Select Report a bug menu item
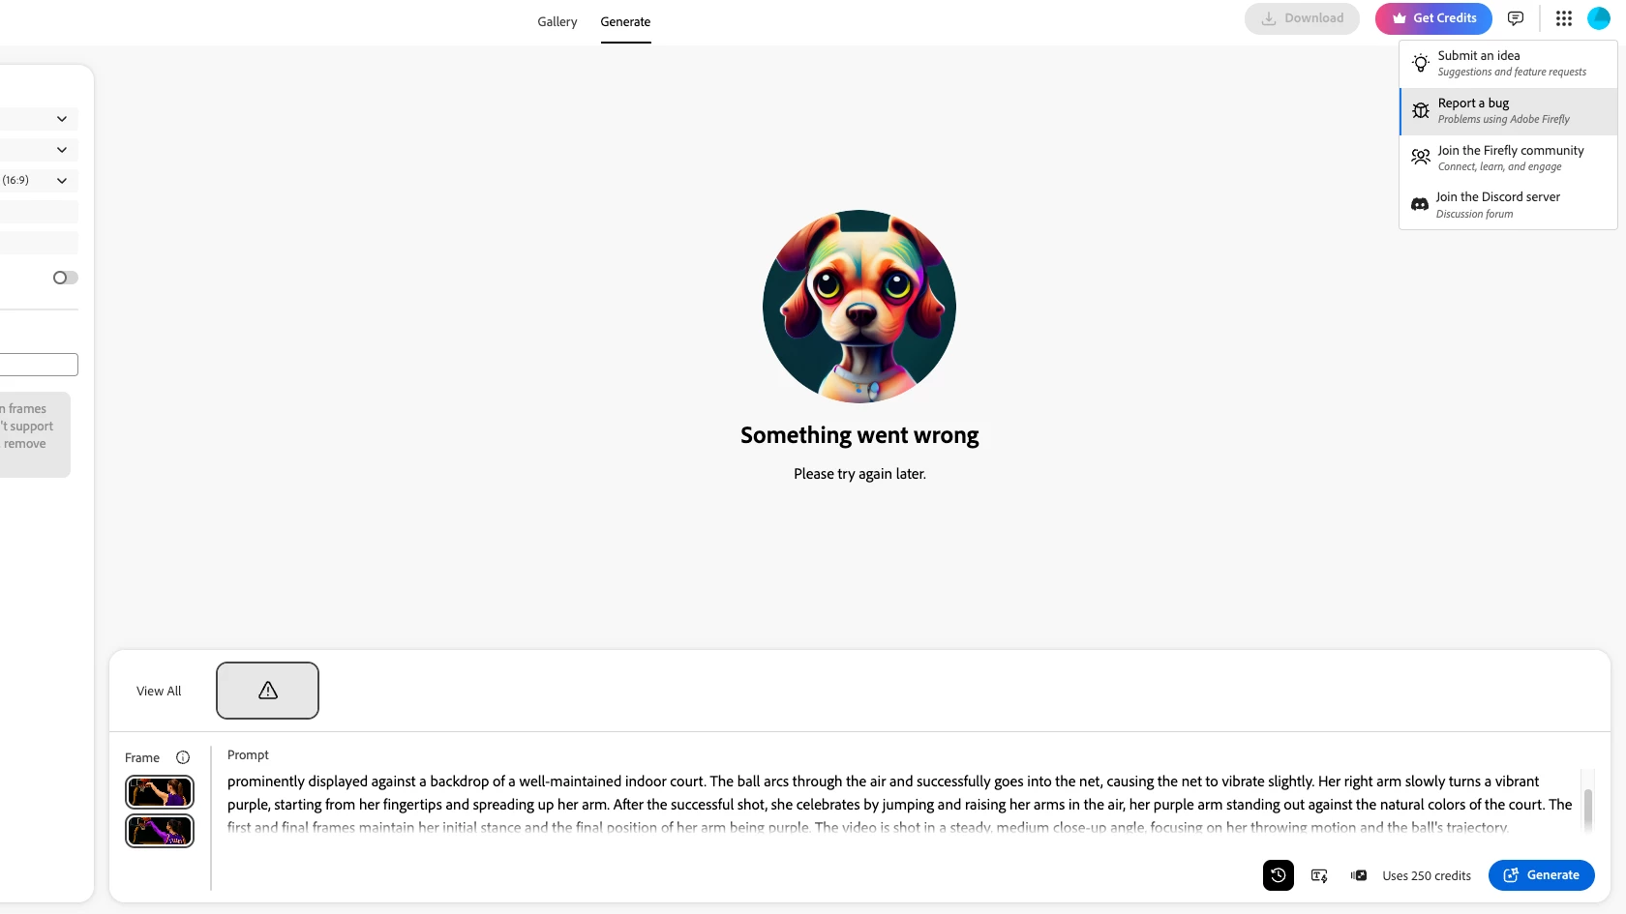Image resolution: width=1626 pixels, height=914 pixels. coord(1508,111)
